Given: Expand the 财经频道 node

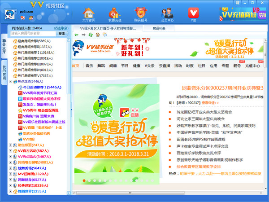Looking at the screenshot, I should (x=10, y=145).
